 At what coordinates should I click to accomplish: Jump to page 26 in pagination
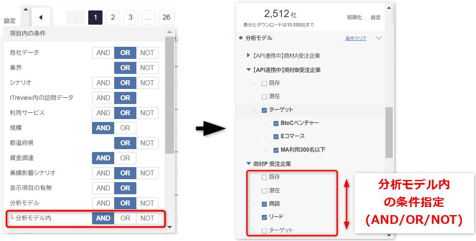coord(166,18)
